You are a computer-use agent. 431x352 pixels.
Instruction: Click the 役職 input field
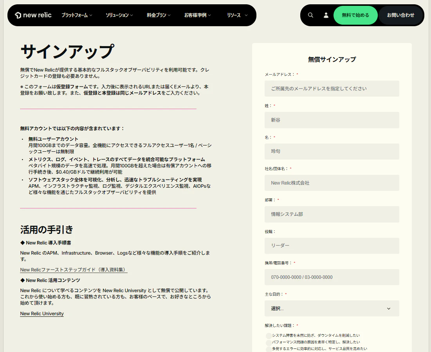click(332, 246)
